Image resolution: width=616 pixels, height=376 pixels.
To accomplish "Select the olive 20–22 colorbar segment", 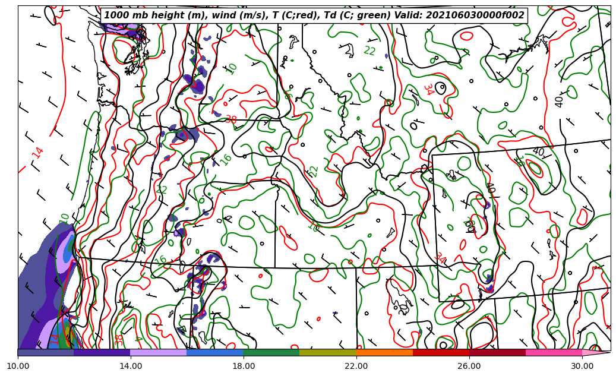I will point(328,352).
